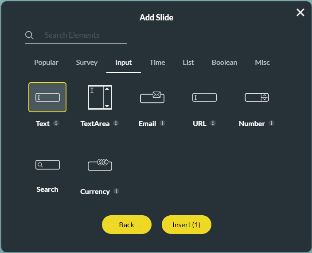The height and width of the screenshot is (253, 312).
Task: Open info tooltip next to Text
Action: 56,123
